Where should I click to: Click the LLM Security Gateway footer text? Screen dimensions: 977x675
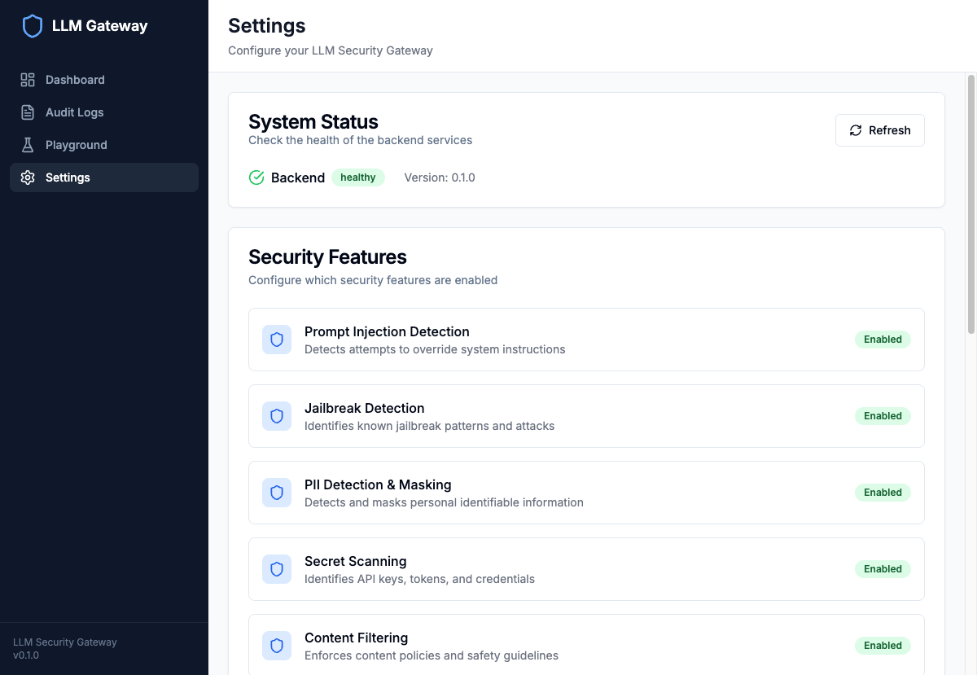tap(65, 642)
